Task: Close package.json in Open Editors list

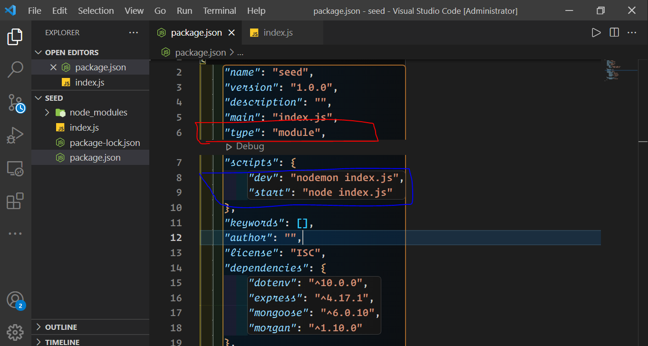Action: [x=53, y=67]
